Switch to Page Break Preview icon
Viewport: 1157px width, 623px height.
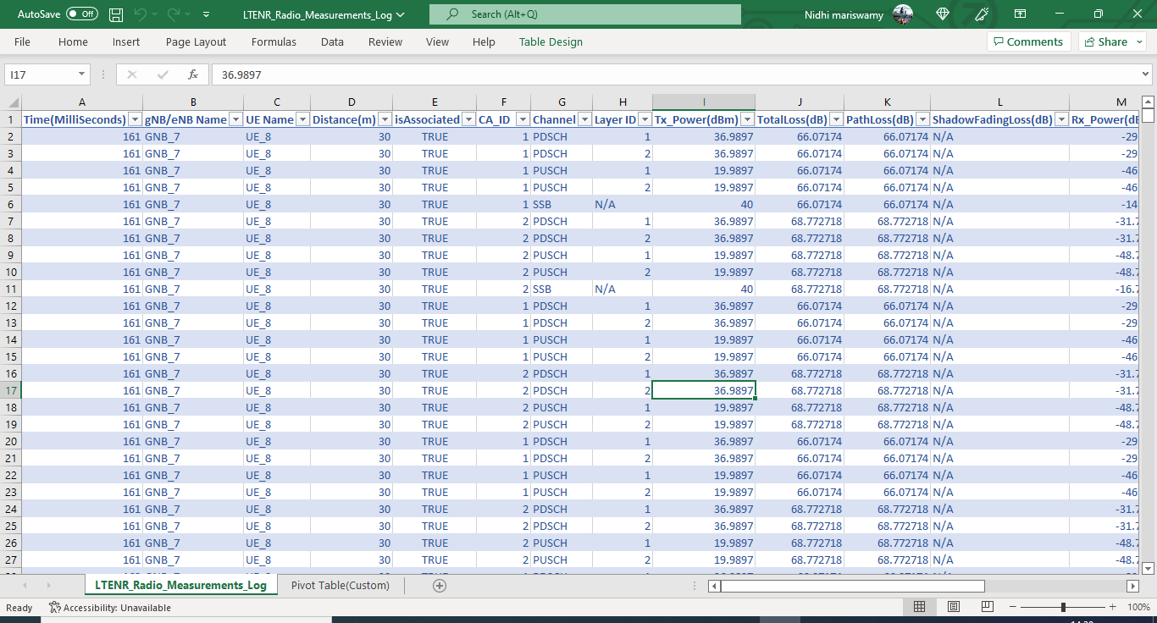tap(988, 607)
